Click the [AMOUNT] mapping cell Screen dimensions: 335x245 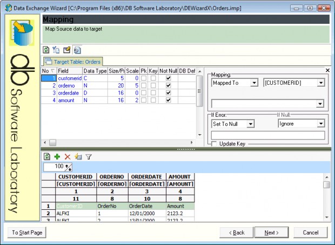click(x=180, y=184)
